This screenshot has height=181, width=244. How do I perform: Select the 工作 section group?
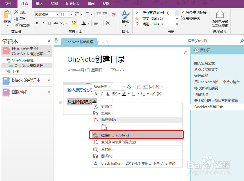pyautogui.click(x=15, y=72)
